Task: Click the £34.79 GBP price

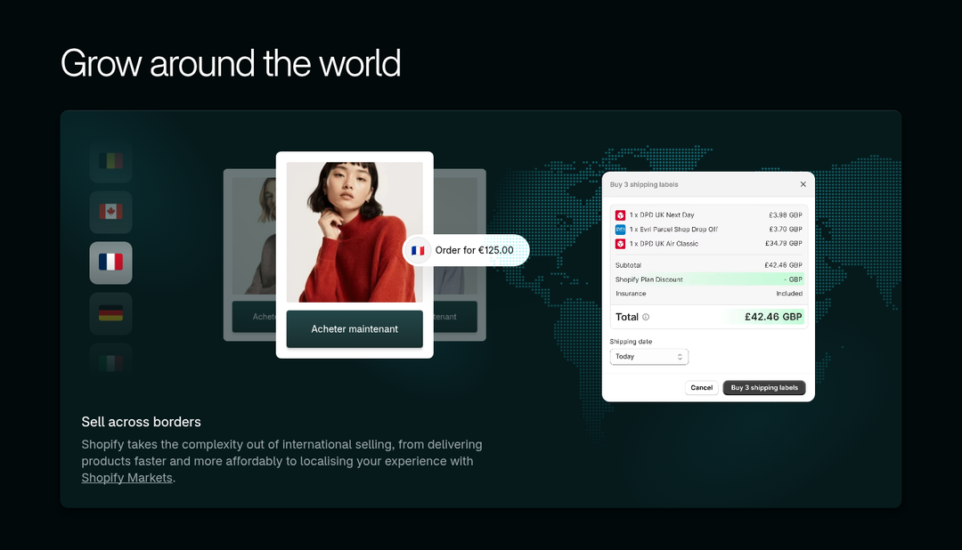Action: click(784, 244)
